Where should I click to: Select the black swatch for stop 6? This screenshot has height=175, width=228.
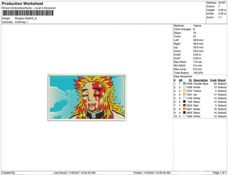[x=184, y=102]
